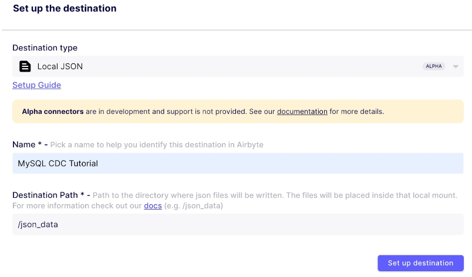Click the bold 'Alpha connectors' text
The width and height of the screenshot is (472, 277).
point(53,112)
